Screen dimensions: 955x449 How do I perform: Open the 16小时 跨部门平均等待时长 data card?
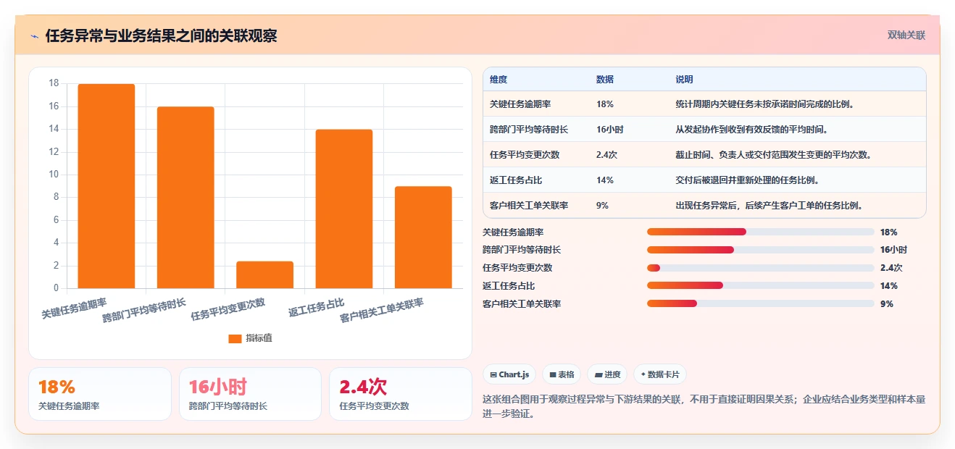click(x=250, y=394)
